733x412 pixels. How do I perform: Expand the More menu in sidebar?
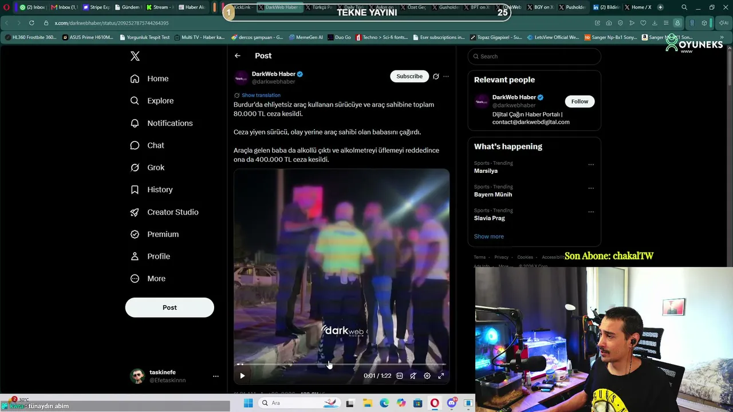[148, 279]
